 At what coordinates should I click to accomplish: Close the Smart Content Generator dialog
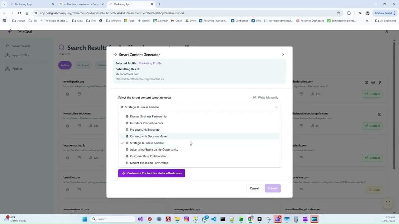pyautogui.click(x=283, y=55)
